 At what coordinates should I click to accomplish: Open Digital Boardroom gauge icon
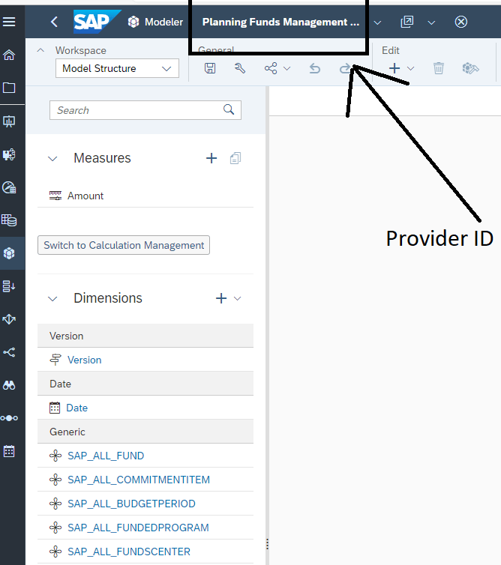point(9,187)
